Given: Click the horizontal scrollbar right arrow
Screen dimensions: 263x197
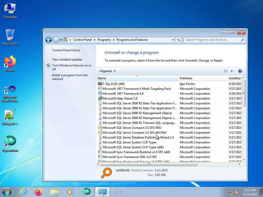Looking at the screenshot, I should pos(239,164).
